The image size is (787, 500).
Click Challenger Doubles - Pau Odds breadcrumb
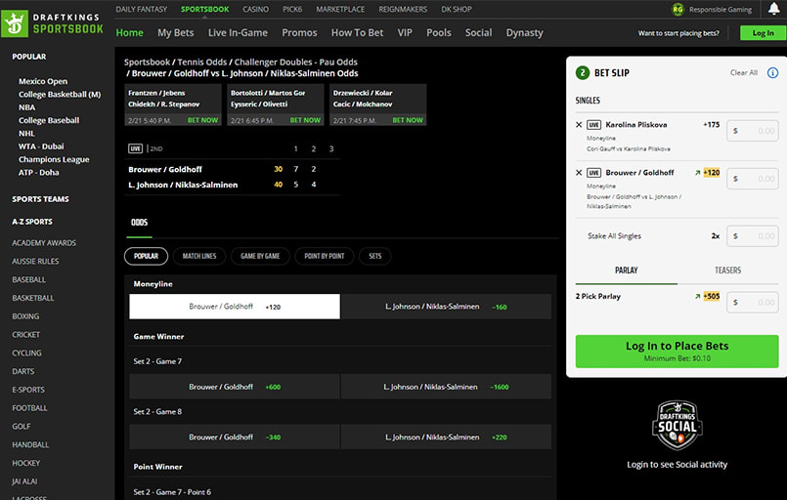[x=296, y=62]
